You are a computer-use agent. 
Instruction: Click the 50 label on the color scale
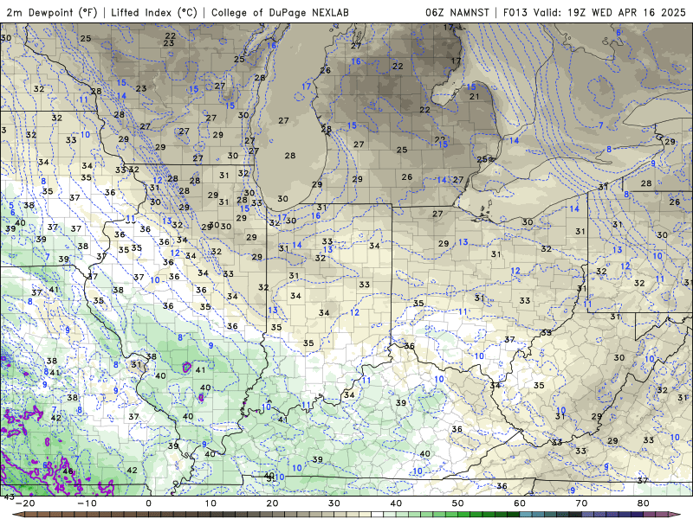(x=458, y=503)
